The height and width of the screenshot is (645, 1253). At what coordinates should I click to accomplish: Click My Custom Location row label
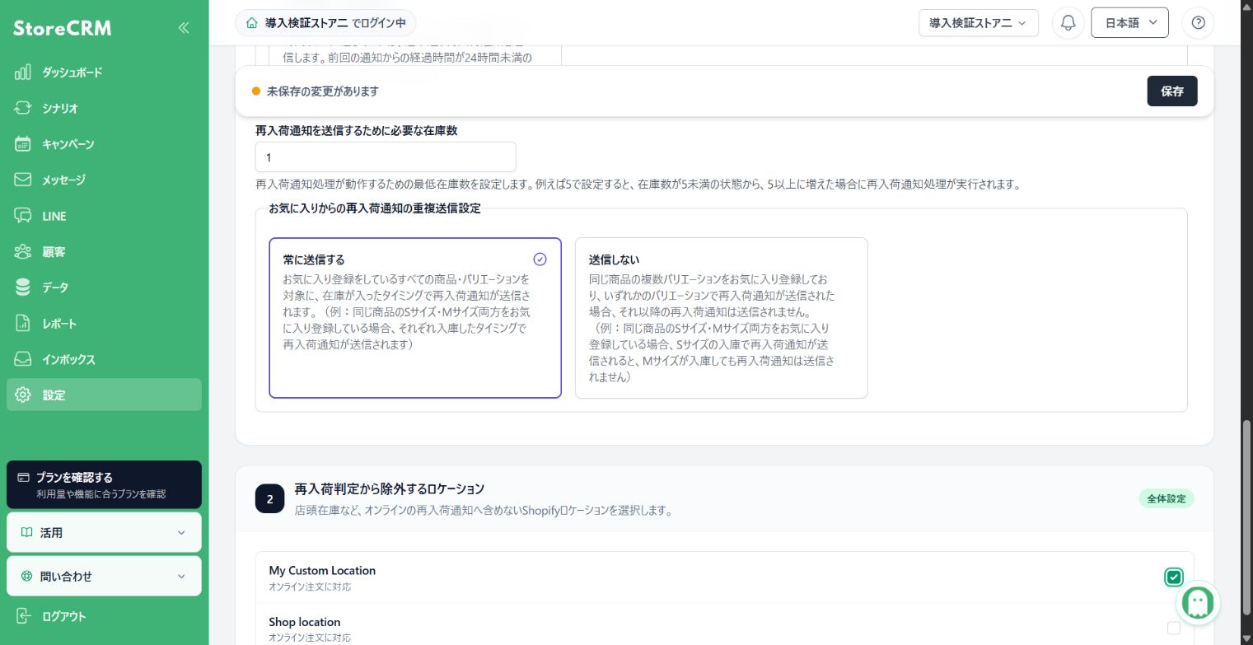322,570
